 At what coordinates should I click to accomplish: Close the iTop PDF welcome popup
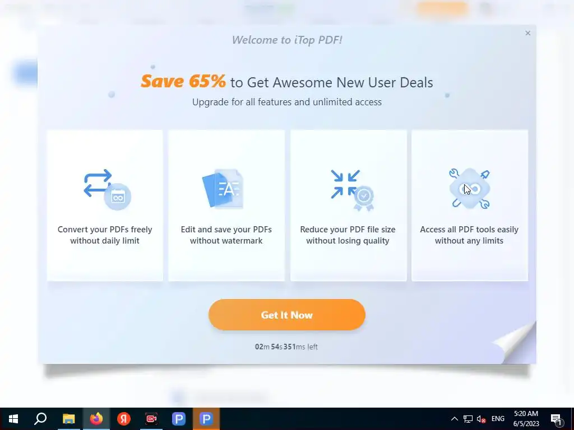[x=527, y=33]
